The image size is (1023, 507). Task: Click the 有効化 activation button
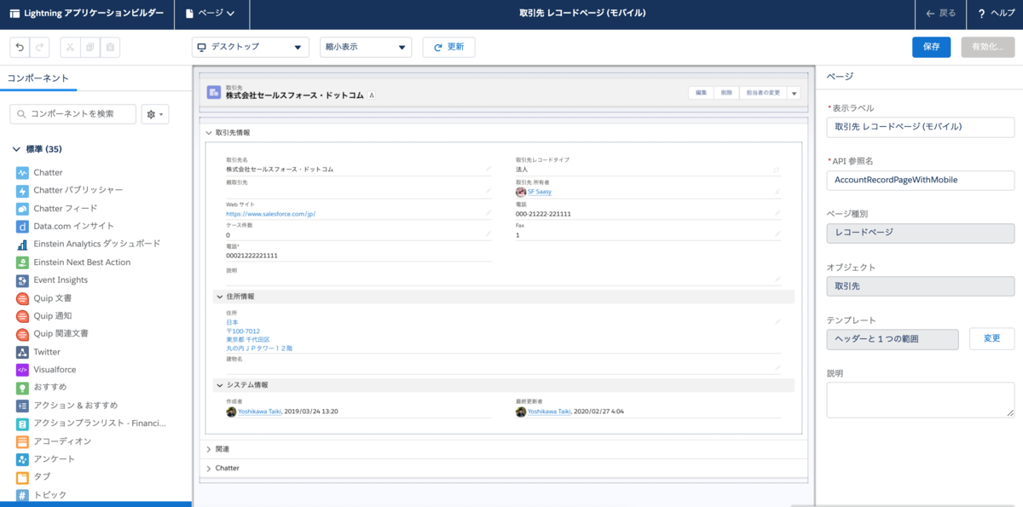987,47
